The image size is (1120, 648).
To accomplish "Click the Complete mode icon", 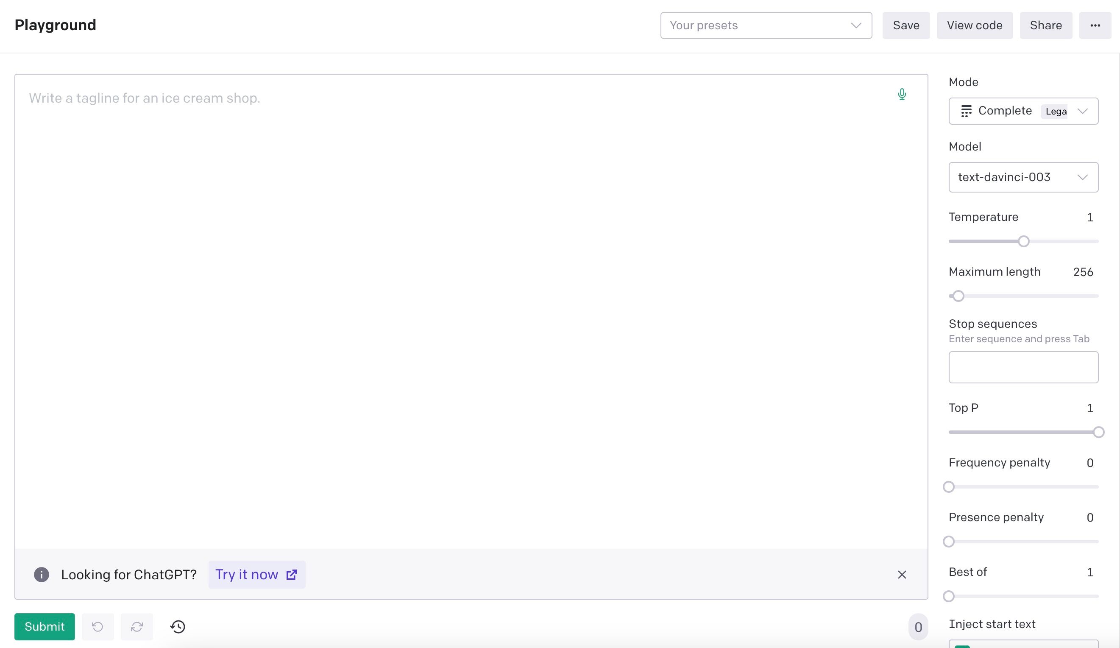I will tap(967, 111).
